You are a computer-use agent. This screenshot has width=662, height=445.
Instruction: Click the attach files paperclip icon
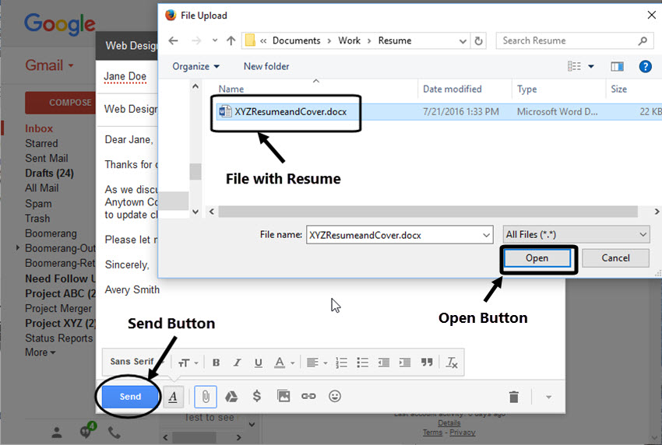point(206,397)
